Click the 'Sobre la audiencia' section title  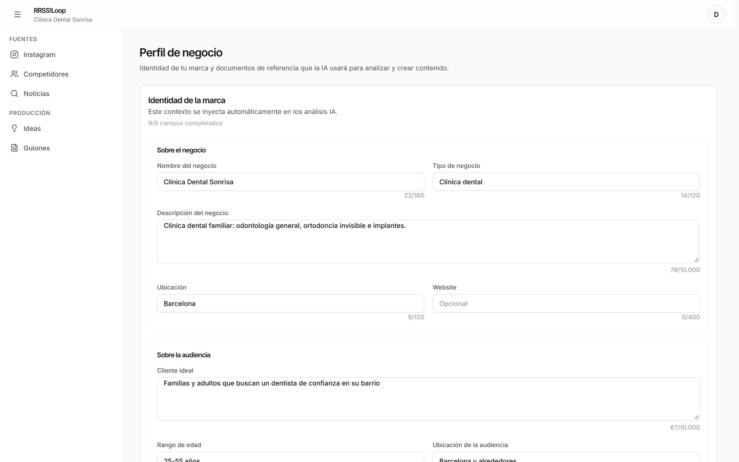coord(184,355)
